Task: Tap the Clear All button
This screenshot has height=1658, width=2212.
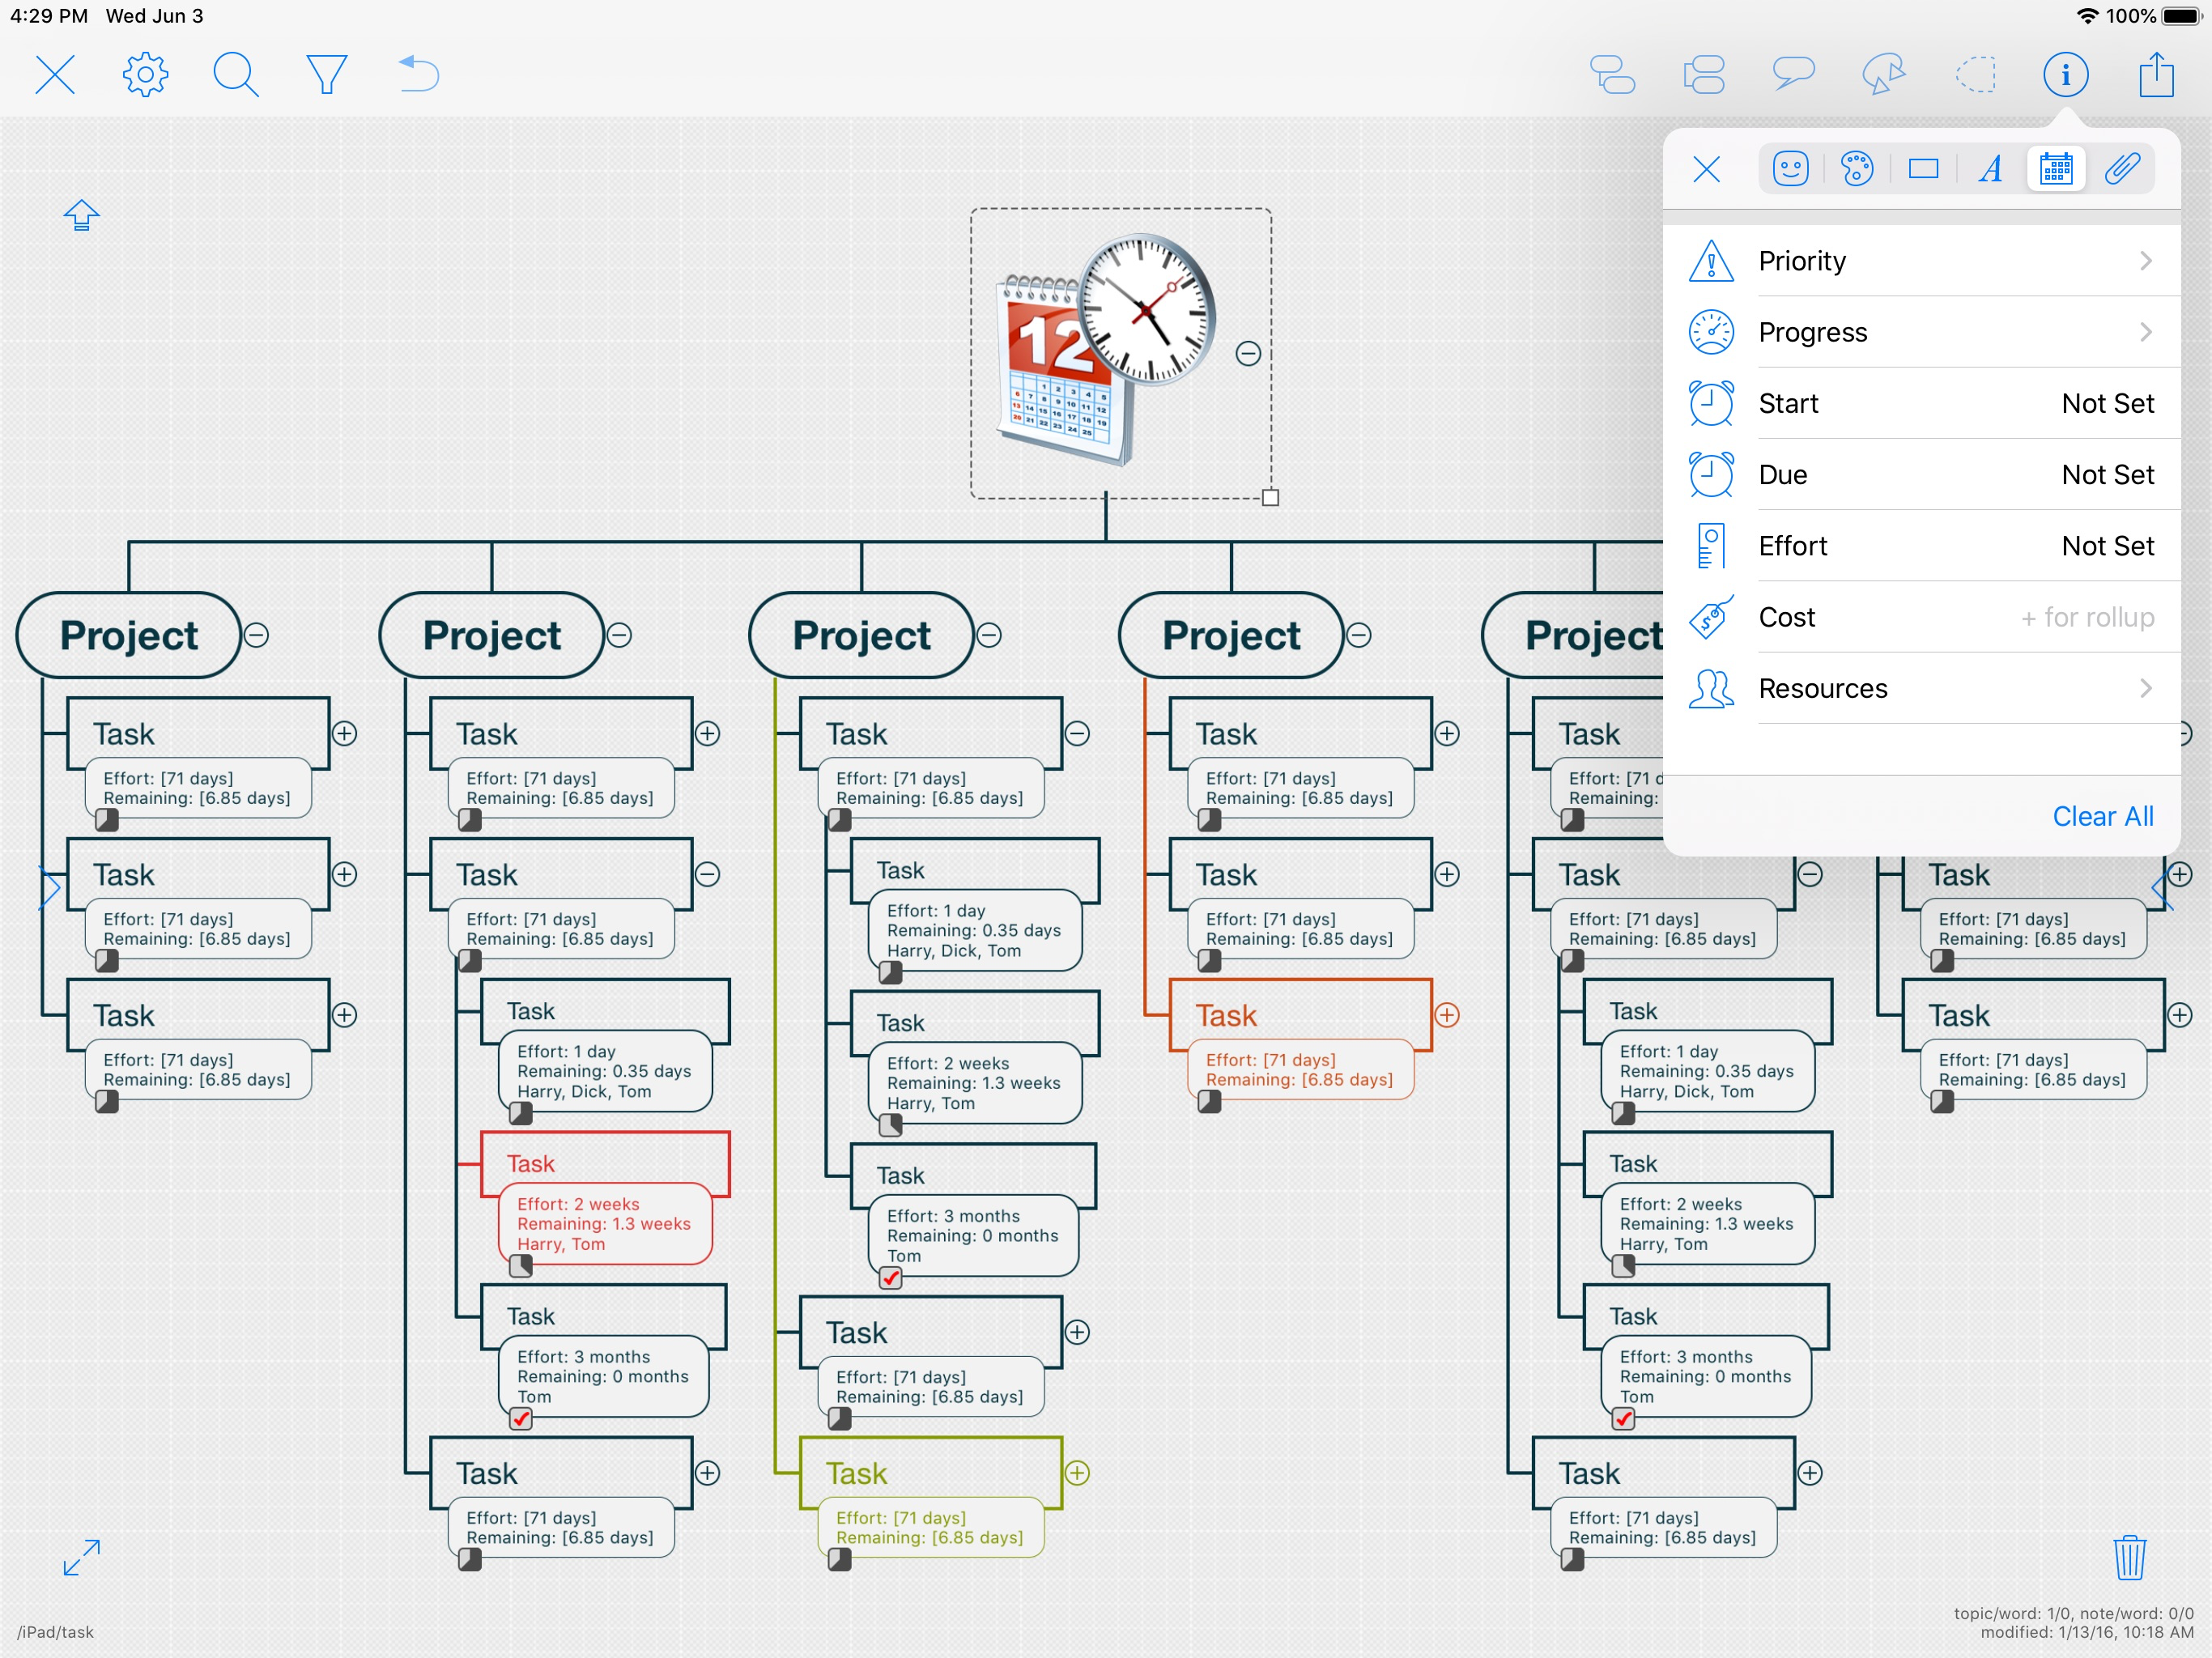Action: pyautogui.click(x=2102, y=816)
